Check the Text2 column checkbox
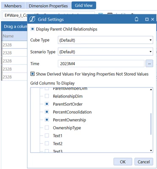 coord(47,143)
